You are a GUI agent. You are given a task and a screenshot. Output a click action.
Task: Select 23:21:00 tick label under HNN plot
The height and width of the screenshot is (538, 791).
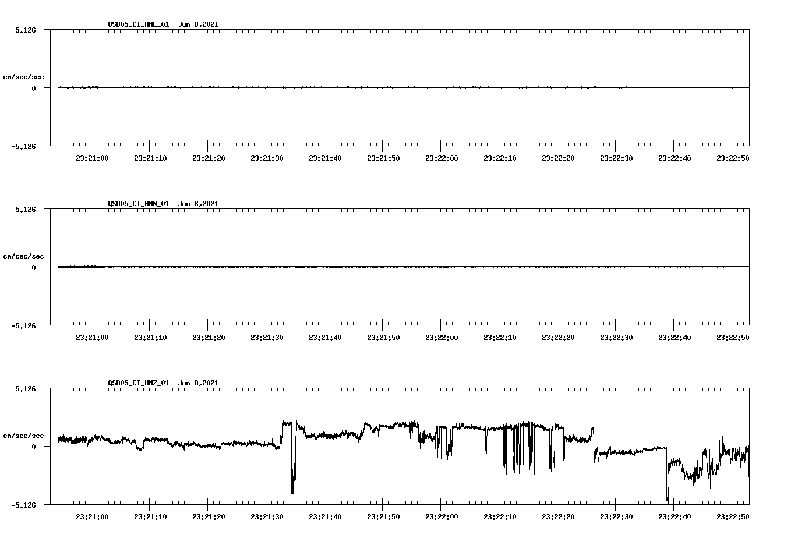point(92,337)
